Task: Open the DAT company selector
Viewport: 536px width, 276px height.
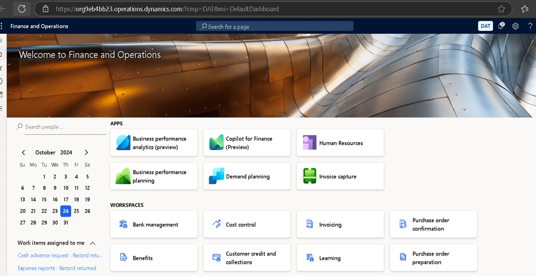Action: pos(486,26)
